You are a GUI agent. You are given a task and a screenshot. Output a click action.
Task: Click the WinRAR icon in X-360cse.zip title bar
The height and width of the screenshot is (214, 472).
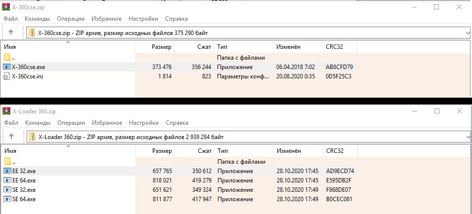pyautogui.click(x=6, y=7)
